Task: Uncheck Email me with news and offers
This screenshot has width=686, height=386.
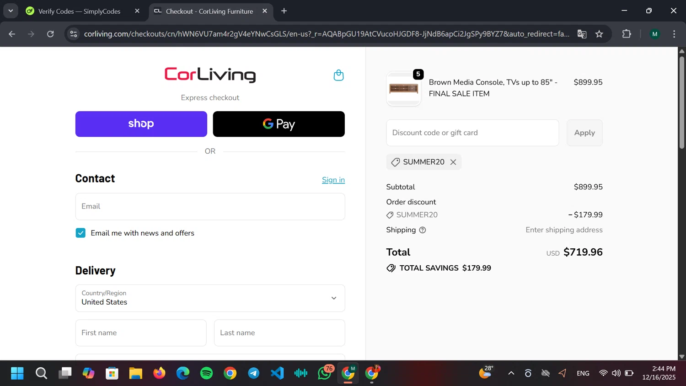Action: click(80, 233)
